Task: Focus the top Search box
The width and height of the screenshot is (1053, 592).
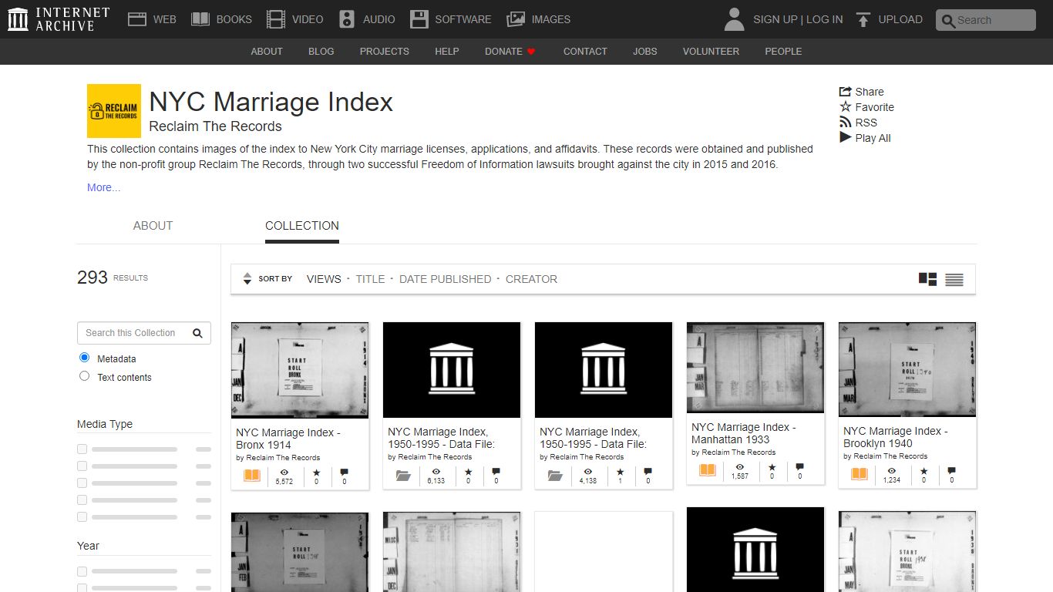Action: [986, 20]
